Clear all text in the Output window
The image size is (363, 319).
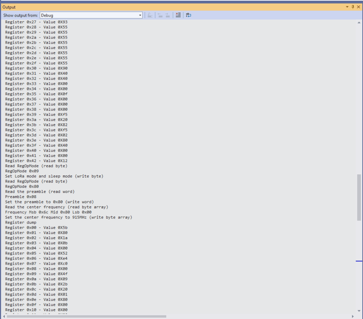pos(178,15)
